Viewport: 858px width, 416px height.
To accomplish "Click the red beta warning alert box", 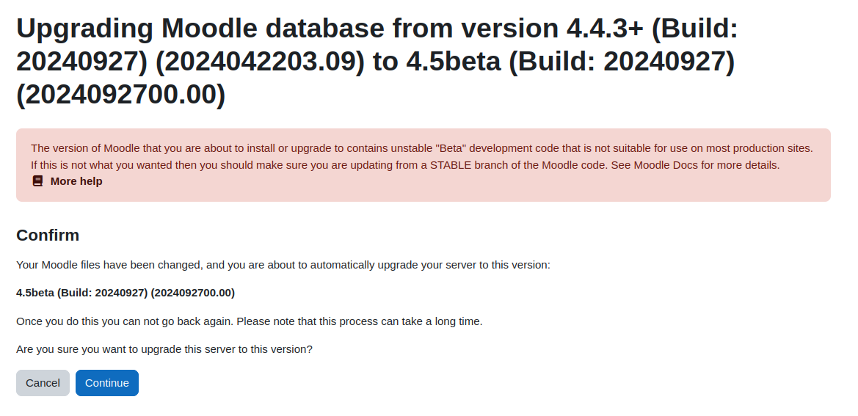I will [x=423, y=165].
